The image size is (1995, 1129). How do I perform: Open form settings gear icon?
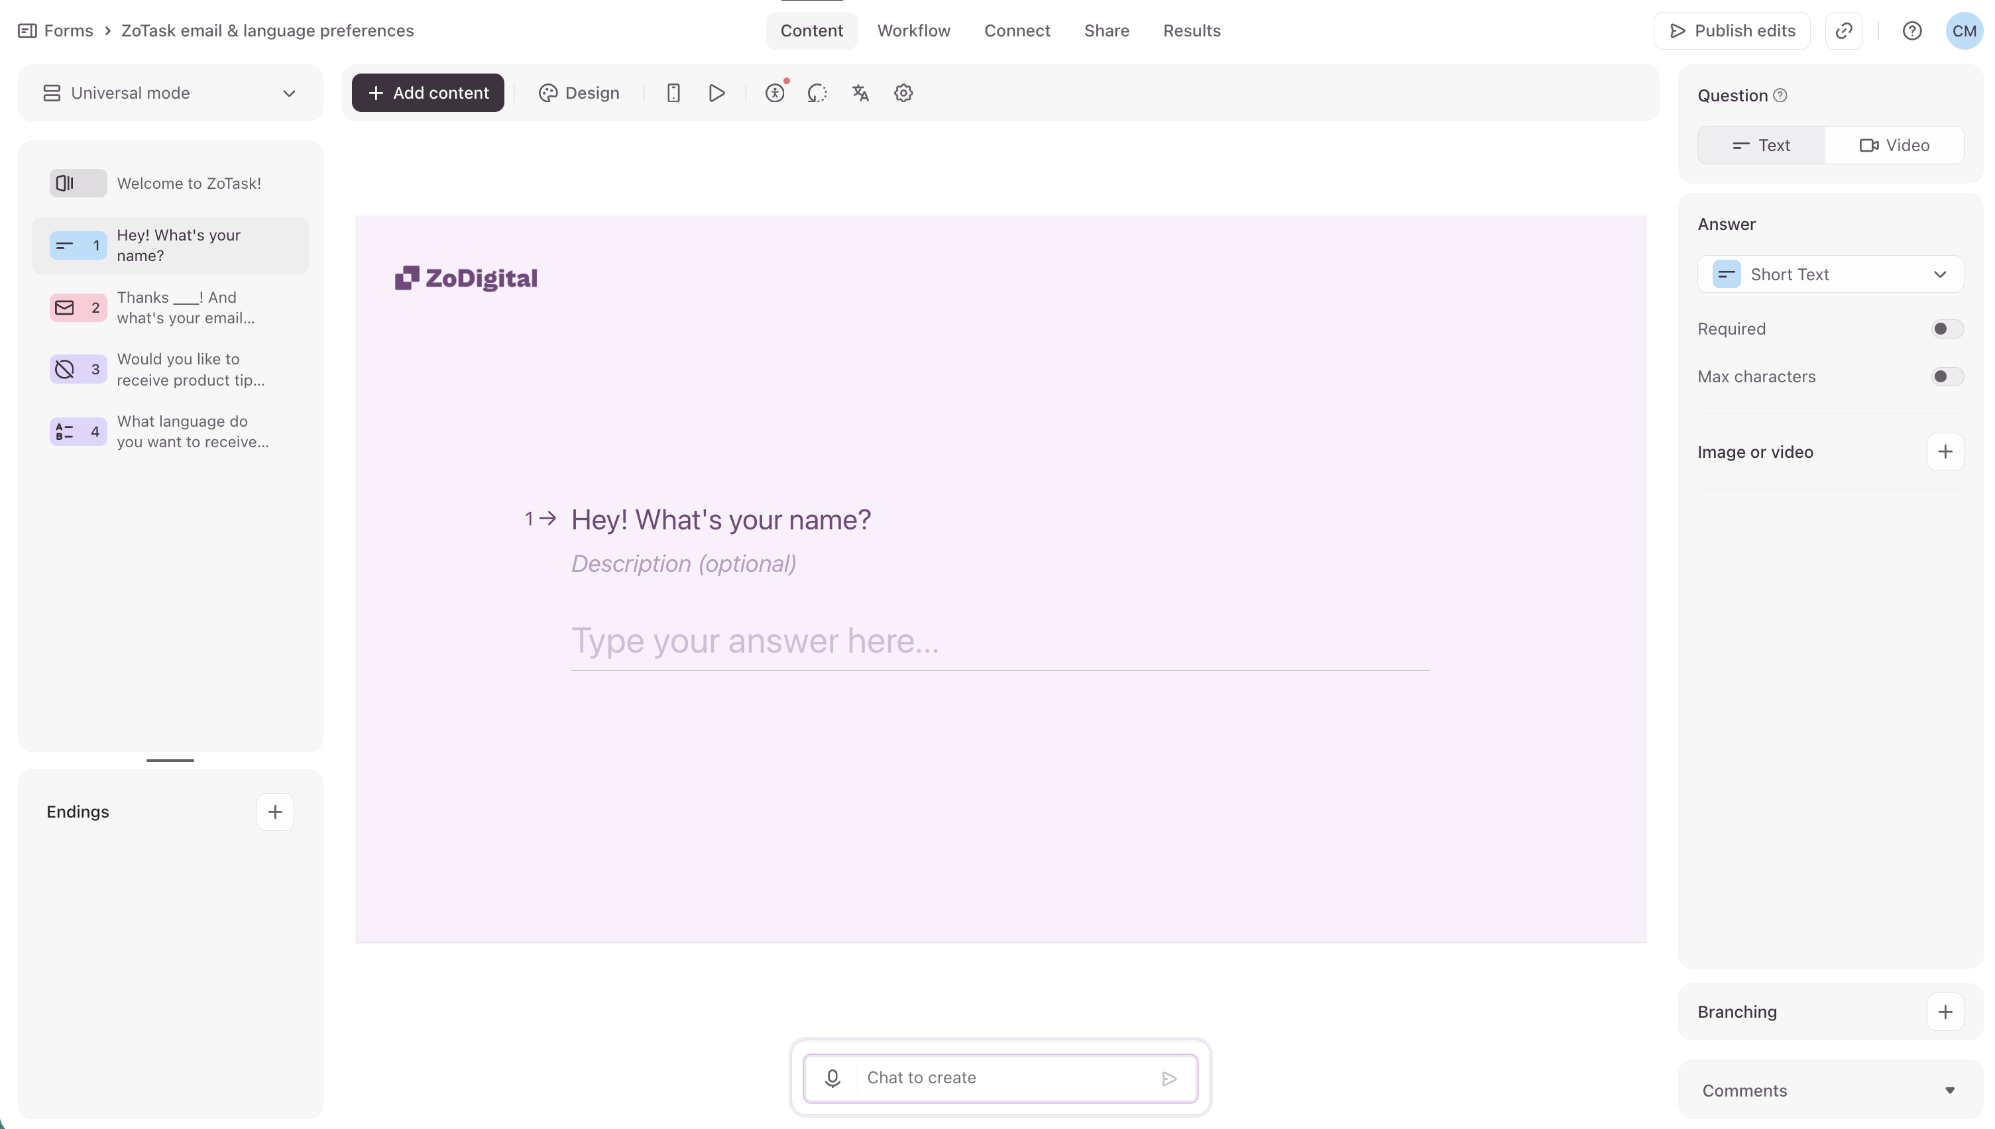(903, 93)
